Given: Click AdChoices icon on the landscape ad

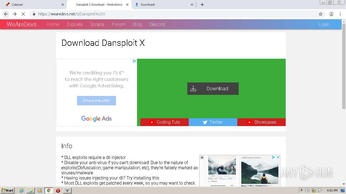Looking at the screenshot, I should click(274, 157).
